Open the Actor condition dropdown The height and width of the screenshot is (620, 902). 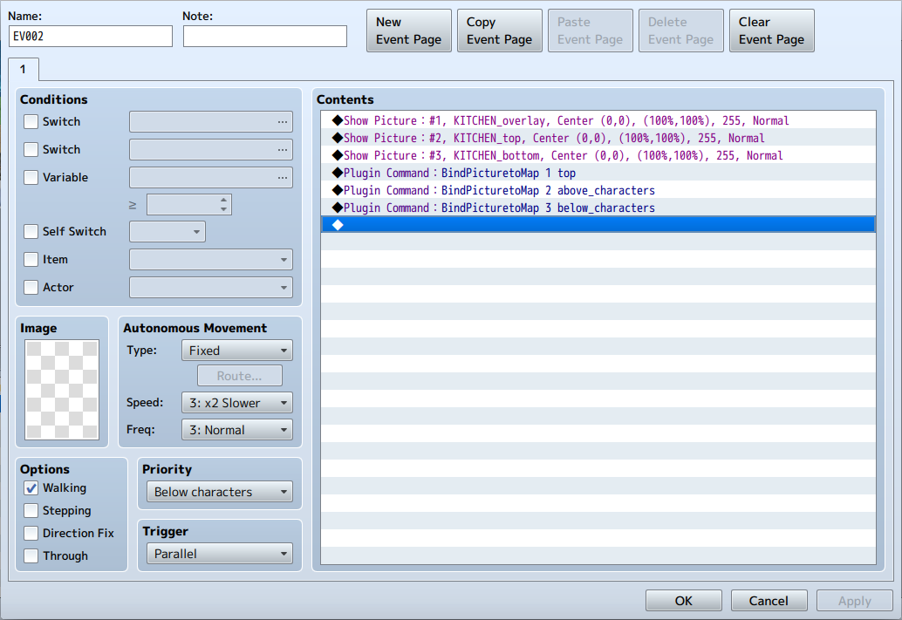(x=211, y=288)
